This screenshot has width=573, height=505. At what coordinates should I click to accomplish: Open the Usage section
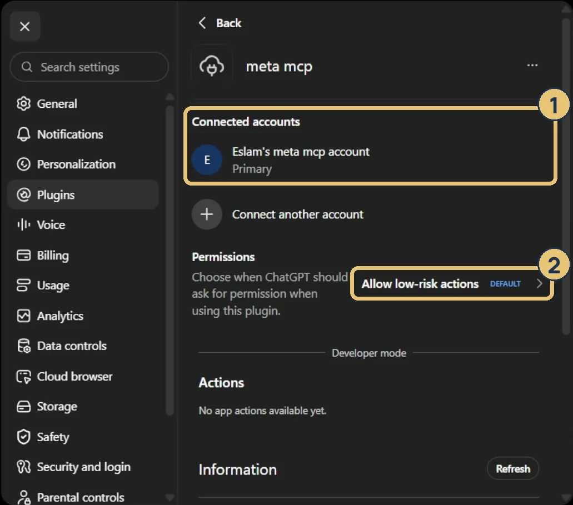[x=83, y=285]
